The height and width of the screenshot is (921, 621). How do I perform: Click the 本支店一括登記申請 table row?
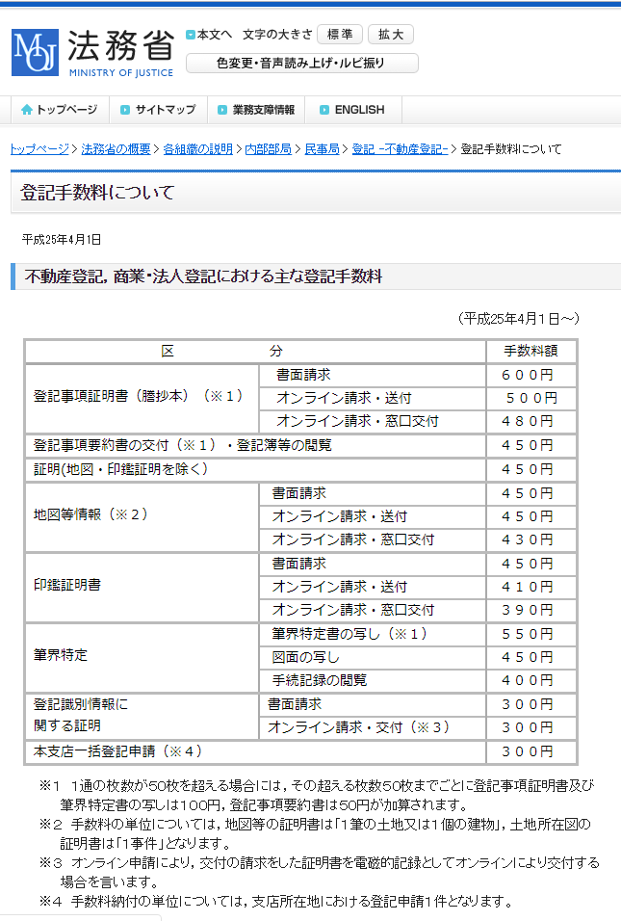point(117,750)
